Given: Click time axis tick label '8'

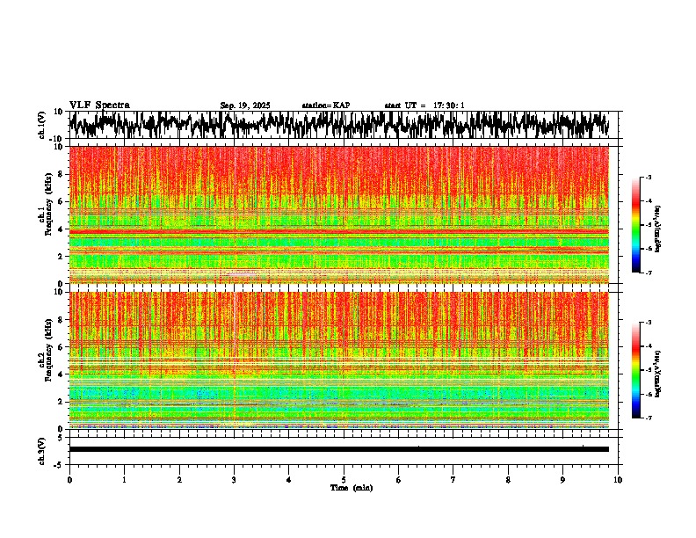Looking at the screenshot, I should point(508,480).
